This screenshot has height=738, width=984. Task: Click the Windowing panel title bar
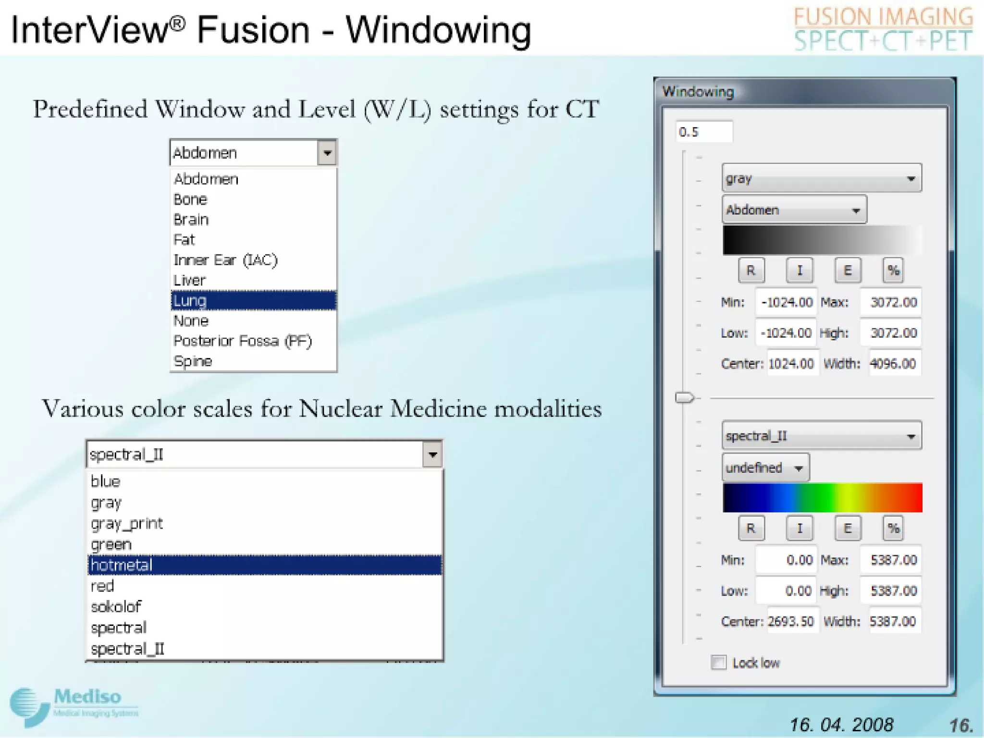click(x=805, y=92)
